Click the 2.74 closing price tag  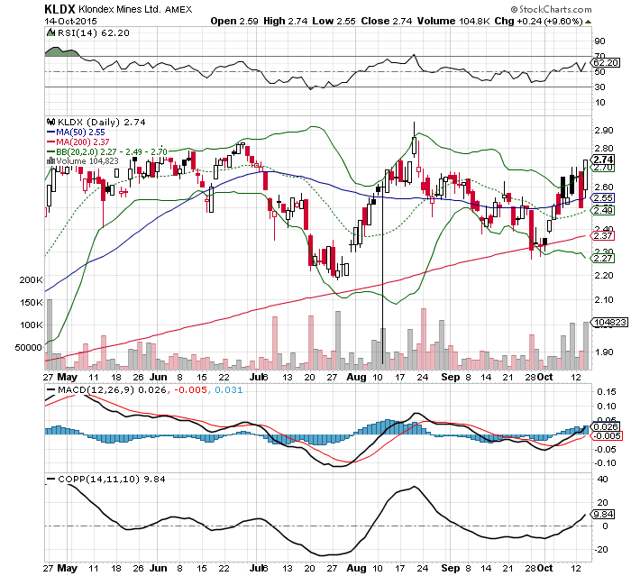point(603,159)
